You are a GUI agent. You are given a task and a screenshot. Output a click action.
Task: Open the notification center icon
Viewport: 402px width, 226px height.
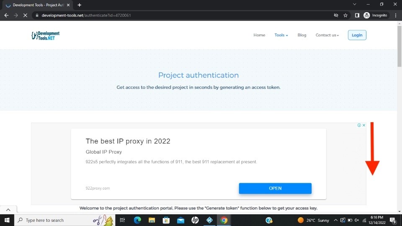[393, 220]
